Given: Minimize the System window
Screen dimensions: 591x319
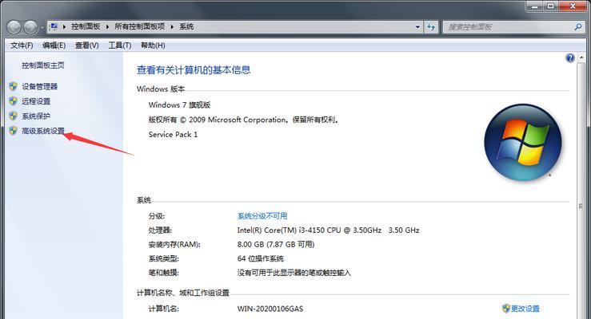Looking at the screenshot, I should point(534,6).
